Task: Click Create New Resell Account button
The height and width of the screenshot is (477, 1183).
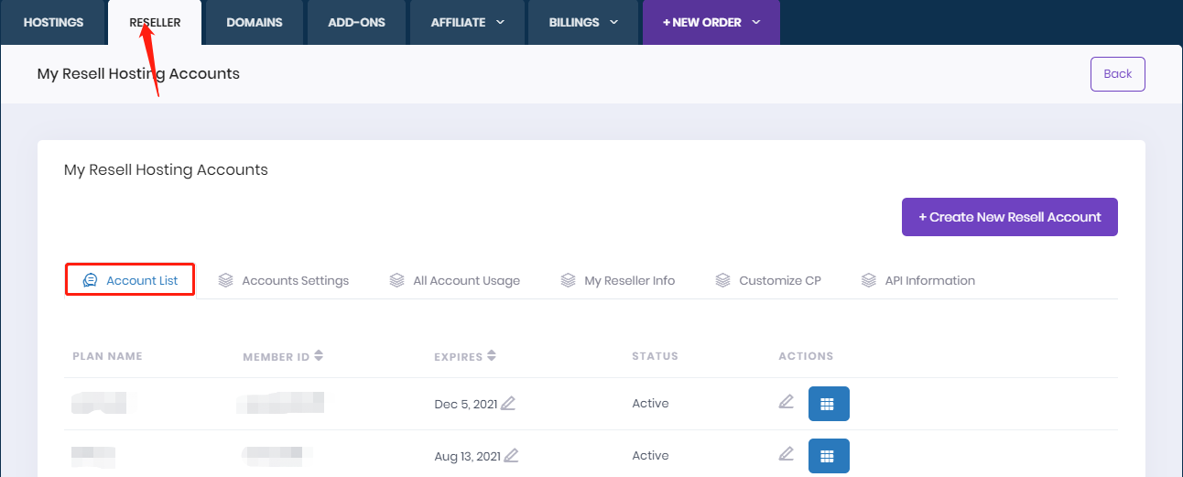Action: click(x=1009, y=217)
